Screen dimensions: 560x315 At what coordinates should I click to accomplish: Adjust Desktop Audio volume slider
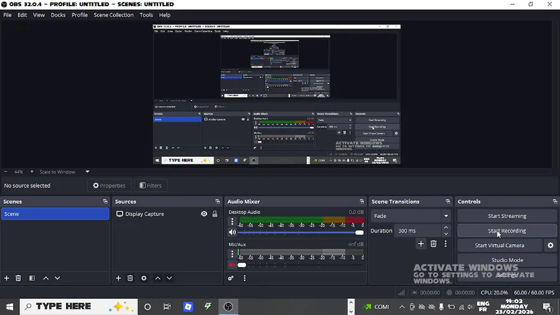pyautogui.click(x=301, y=232)
